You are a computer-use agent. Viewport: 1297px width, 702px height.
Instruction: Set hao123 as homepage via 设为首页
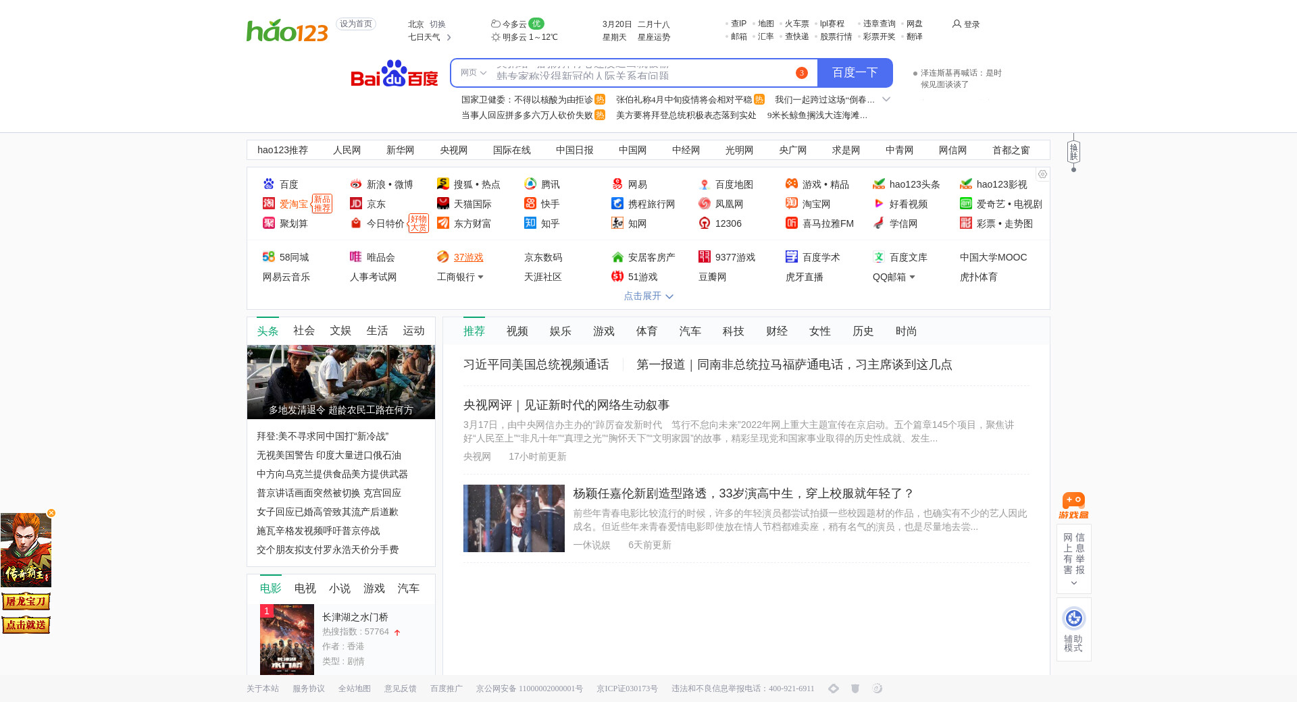point(356,24)
